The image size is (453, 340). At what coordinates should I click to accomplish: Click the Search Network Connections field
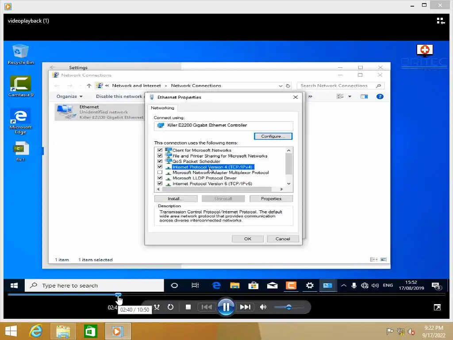point(341,85)
